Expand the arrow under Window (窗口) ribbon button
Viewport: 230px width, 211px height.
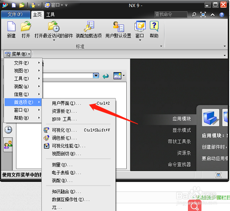(x=140, y=40)
